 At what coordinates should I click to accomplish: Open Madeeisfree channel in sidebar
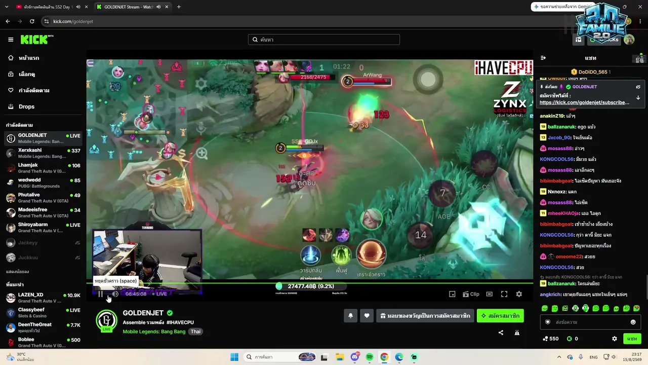coord(43,212)
